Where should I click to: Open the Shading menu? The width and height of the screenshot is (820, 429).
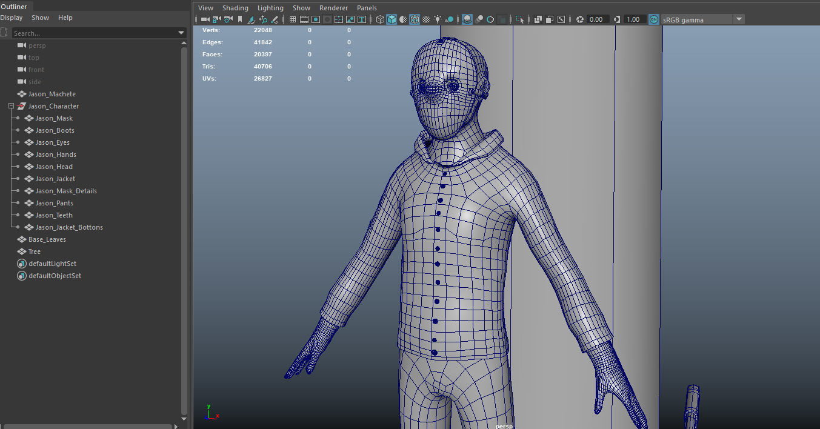[x=235, y=8]
